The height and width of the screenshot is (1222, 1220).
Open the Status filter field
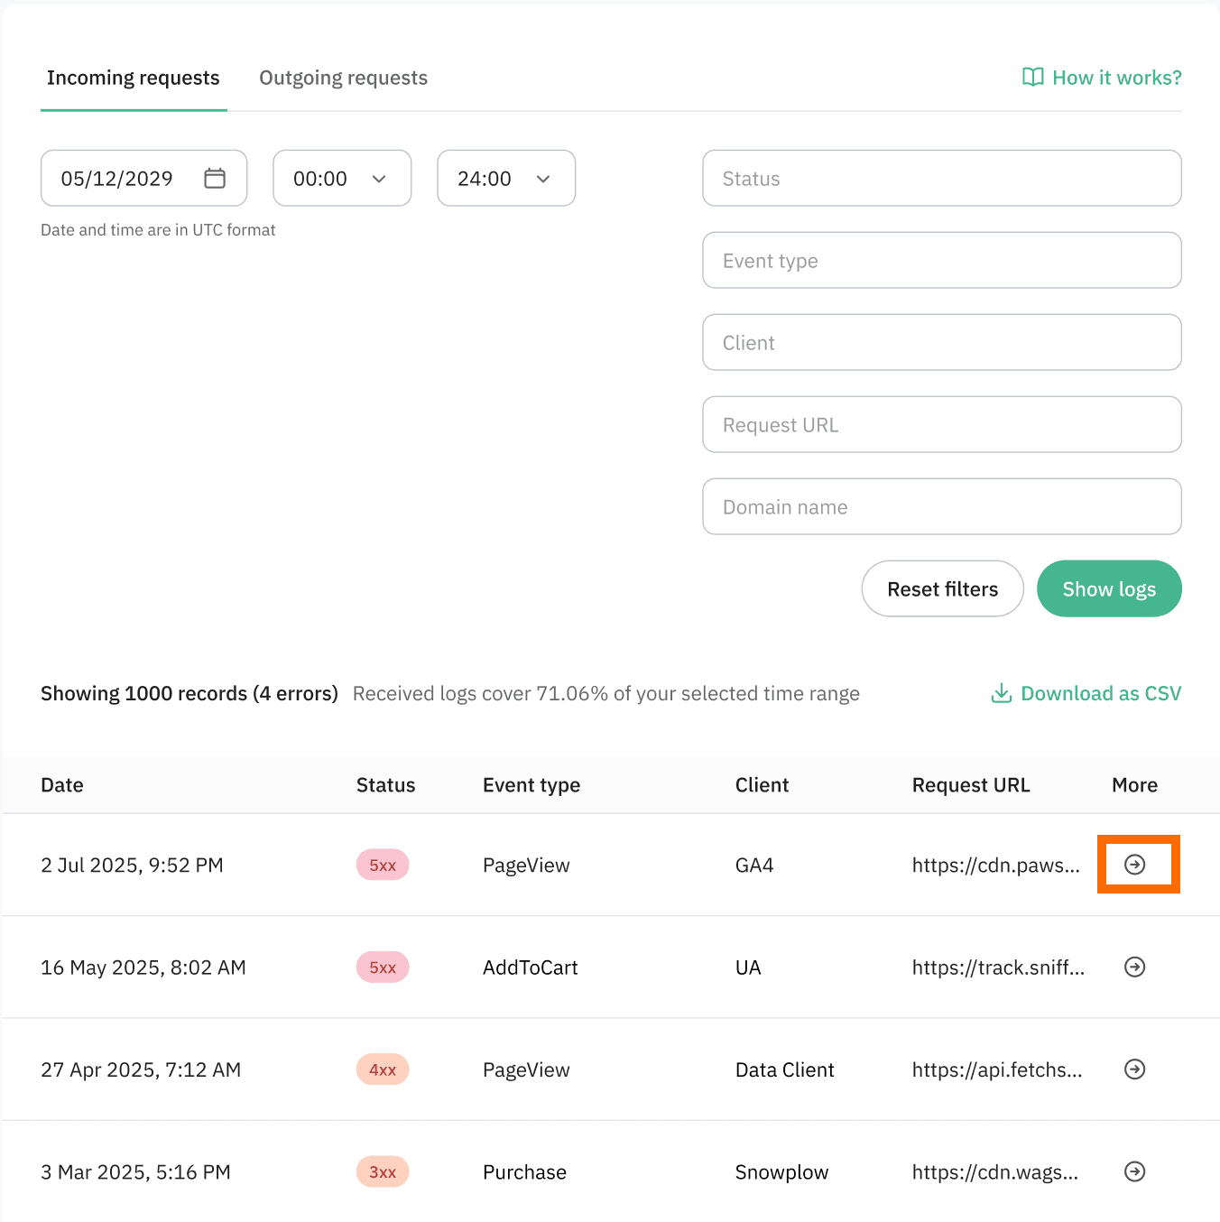942,178
